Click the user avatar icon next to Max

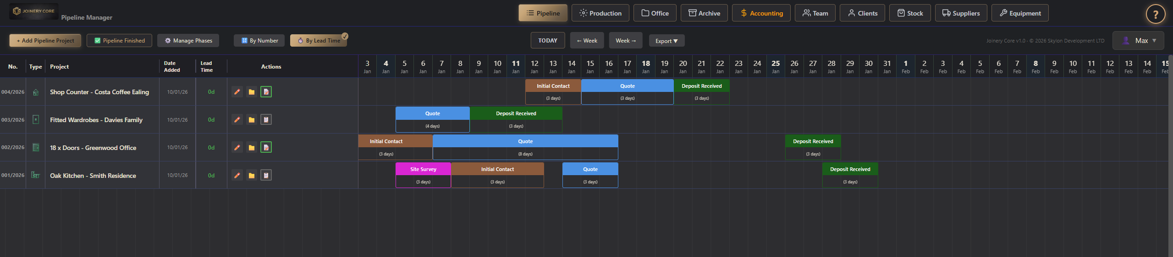(x=1126, y=41)
